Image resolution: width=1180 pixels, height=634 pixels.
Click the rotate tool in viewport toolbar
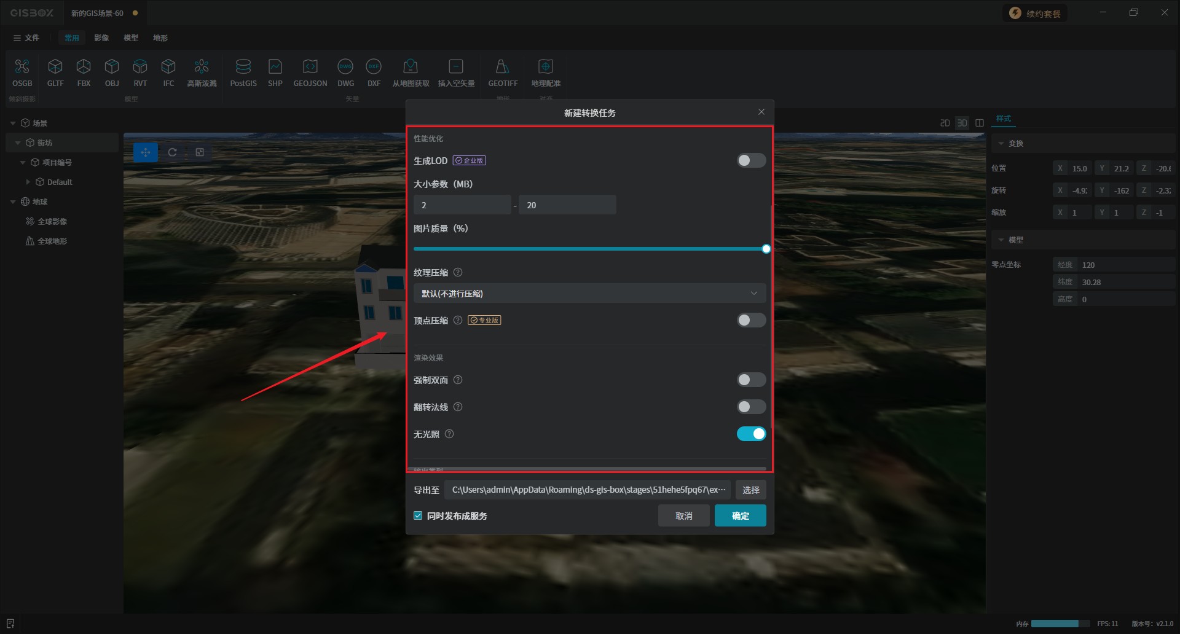pos(173,152)
